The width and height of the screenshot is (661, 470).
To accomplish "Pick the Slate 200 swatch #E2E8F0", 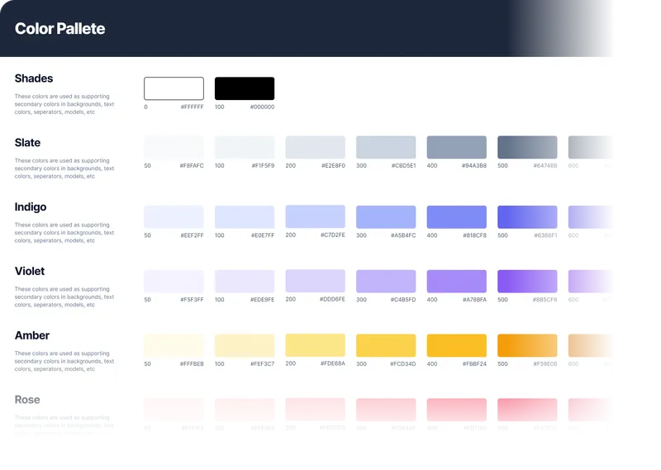I will tap(316, 147).
